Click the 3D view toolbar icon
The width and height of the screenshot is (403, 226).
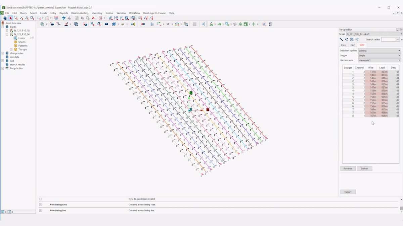pyautogui.click(x=143, y=24)
